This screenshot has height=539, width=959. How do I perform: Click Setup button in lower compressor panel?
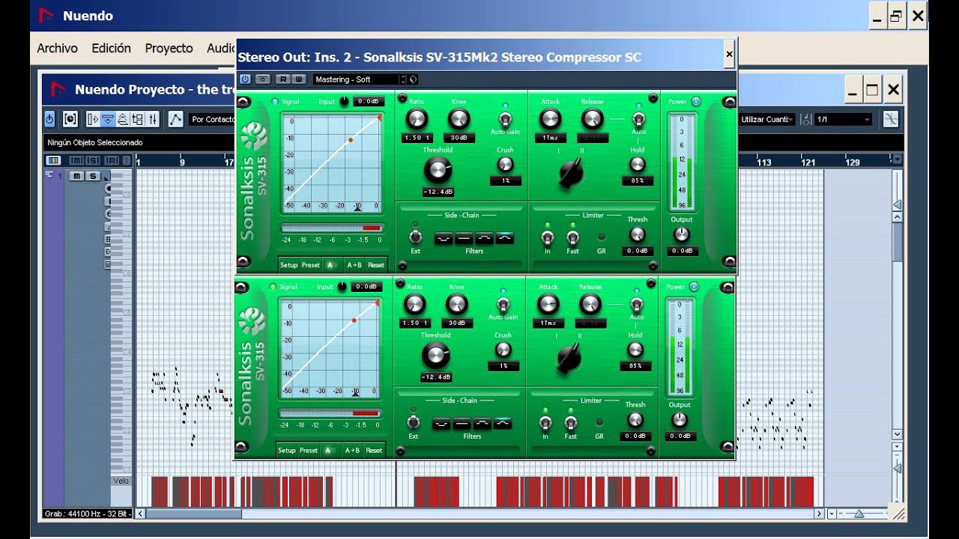(287, 451)
